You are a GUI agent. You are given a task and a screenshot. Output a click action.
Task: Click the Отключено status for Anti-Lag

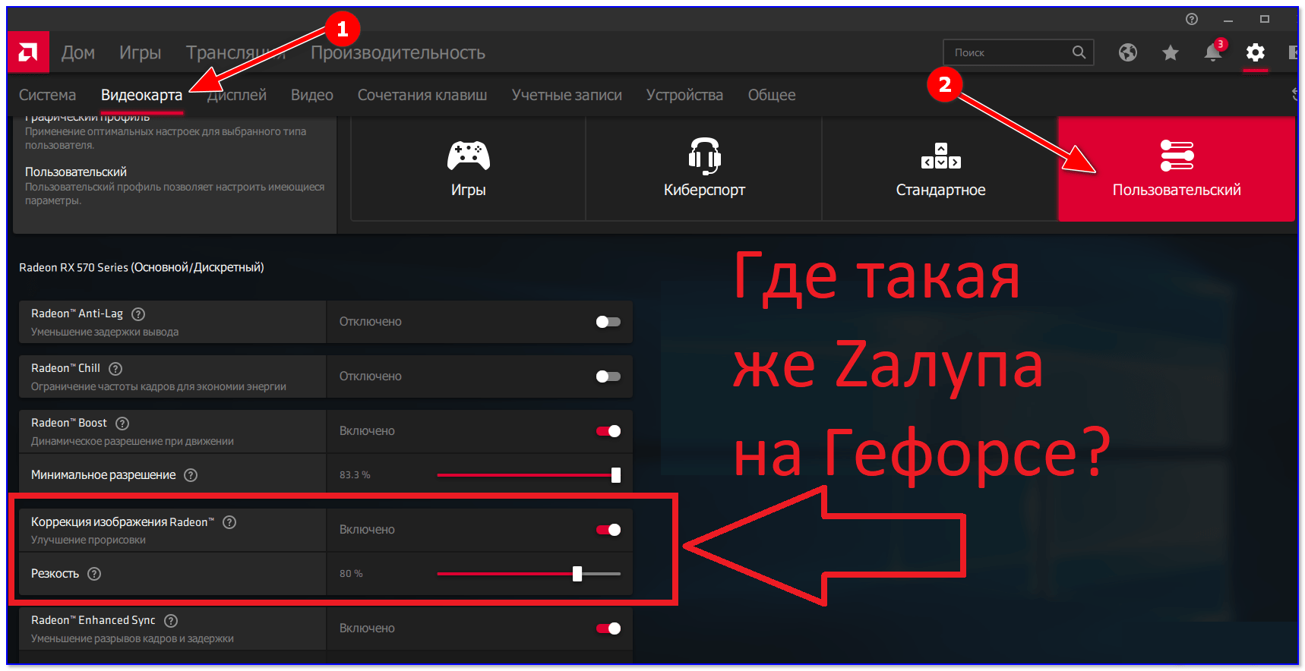point(371,322)
